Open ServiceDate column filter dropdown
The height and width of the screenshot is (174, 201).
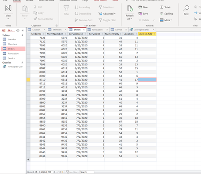(86, 34)
